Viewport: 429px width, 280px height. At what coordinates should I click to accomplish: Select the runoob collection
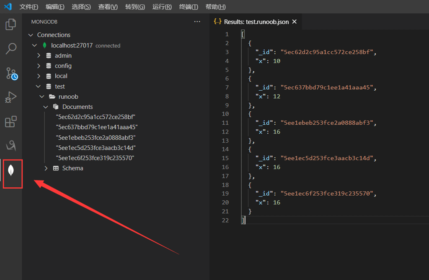(68, 97)
